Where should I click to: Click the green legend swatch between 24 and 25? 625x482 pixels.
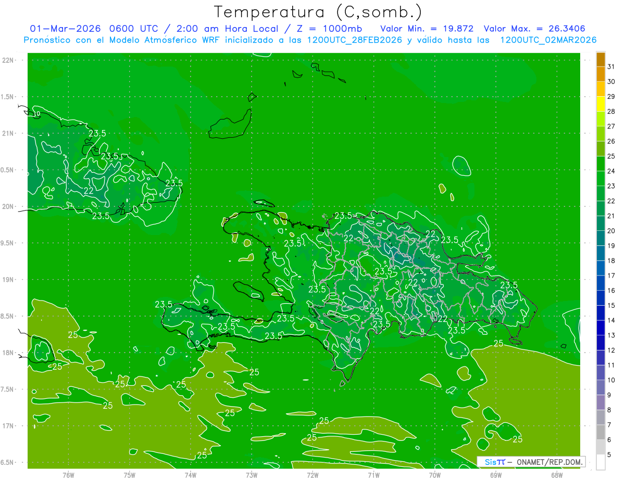coord(601,164)
